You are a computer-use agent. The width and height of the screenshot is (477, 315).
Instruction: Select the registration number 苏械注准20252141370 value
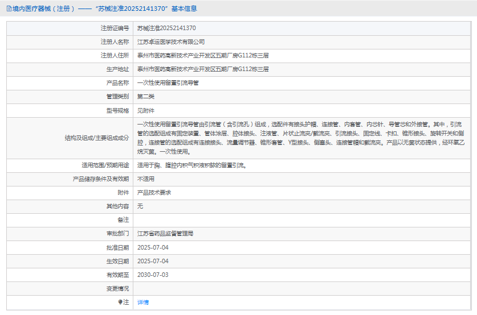tap(166, 28)
